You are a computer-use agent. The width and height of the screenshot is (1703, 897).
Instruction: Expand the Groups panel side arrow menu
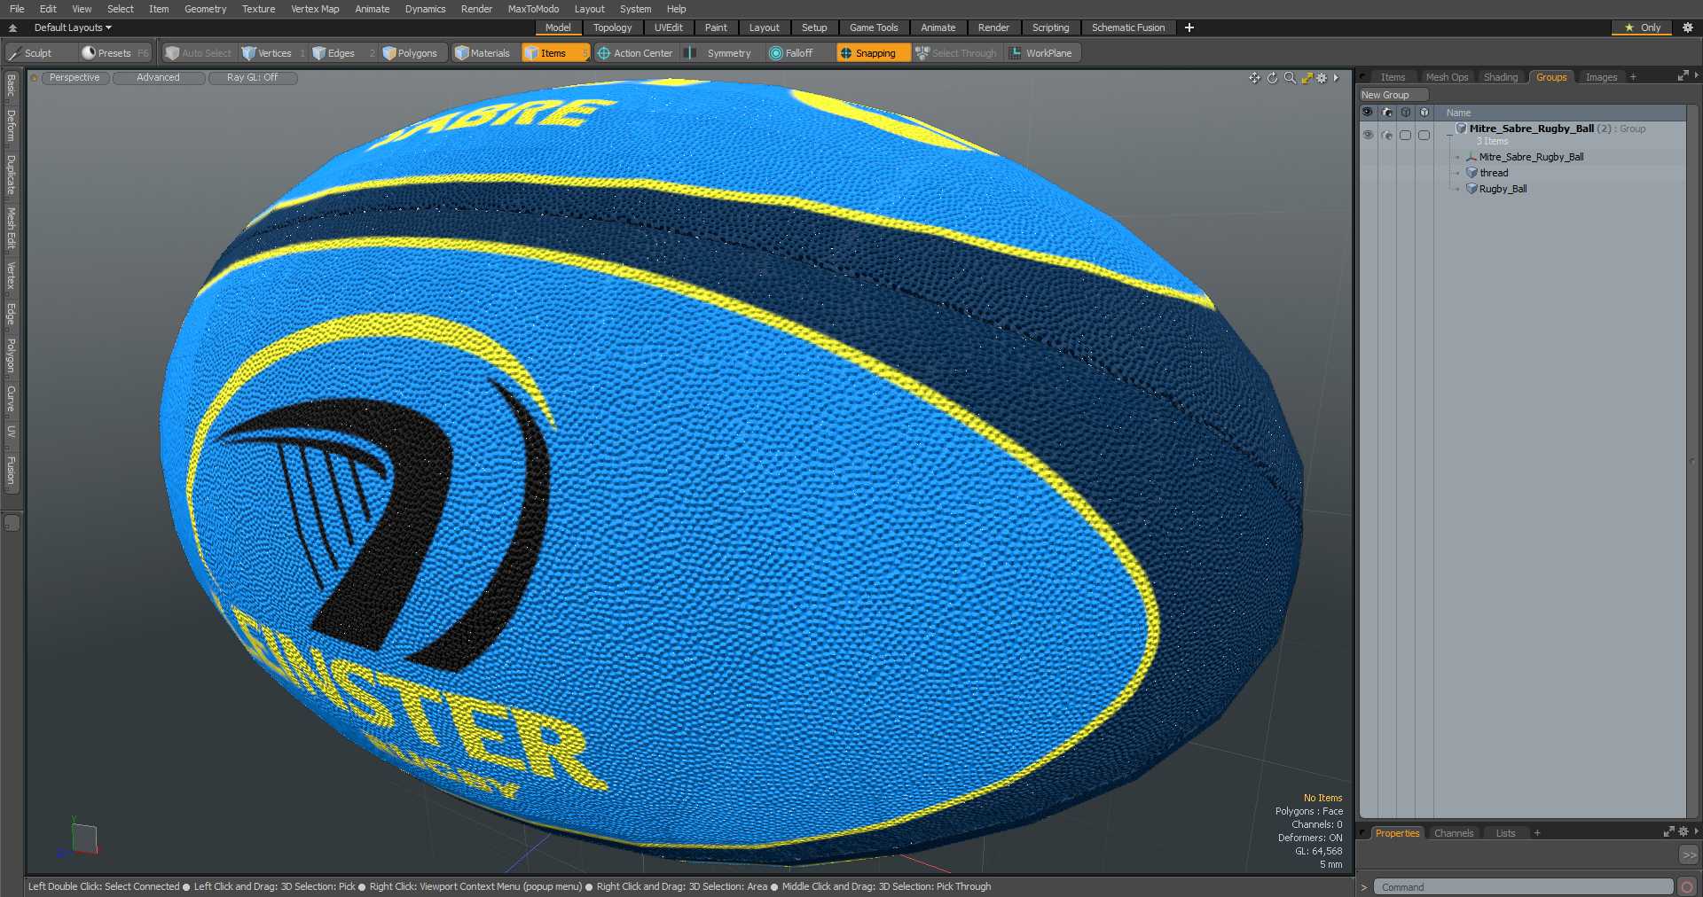click(x=1696, y=76)
